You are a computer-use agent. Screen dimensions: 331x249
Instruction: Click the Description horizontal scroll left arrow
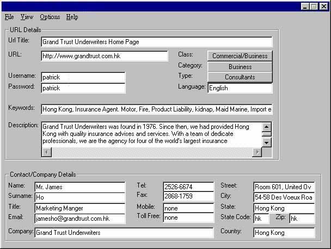46,152
